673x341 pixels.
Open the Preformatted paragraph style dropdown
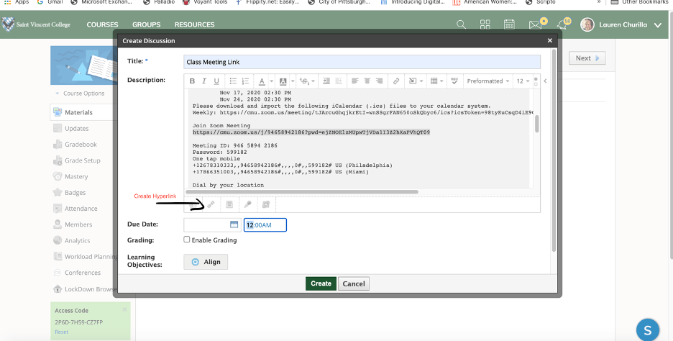pyautogui.click(x=488, y=81)
